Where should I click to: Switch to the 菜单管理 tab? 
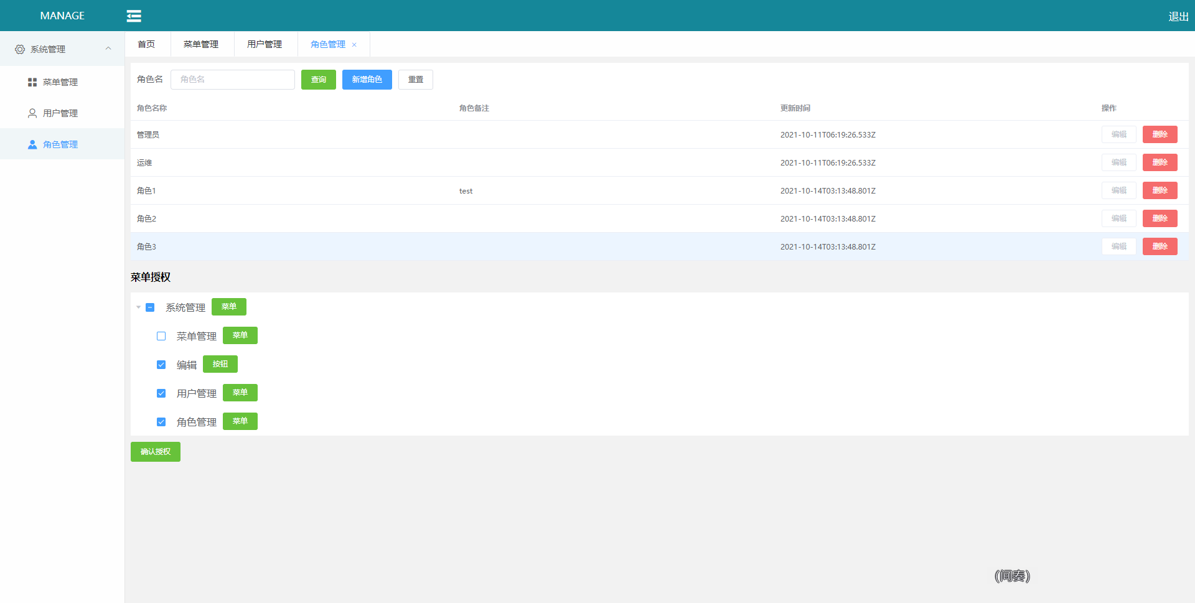pos(201,44)
